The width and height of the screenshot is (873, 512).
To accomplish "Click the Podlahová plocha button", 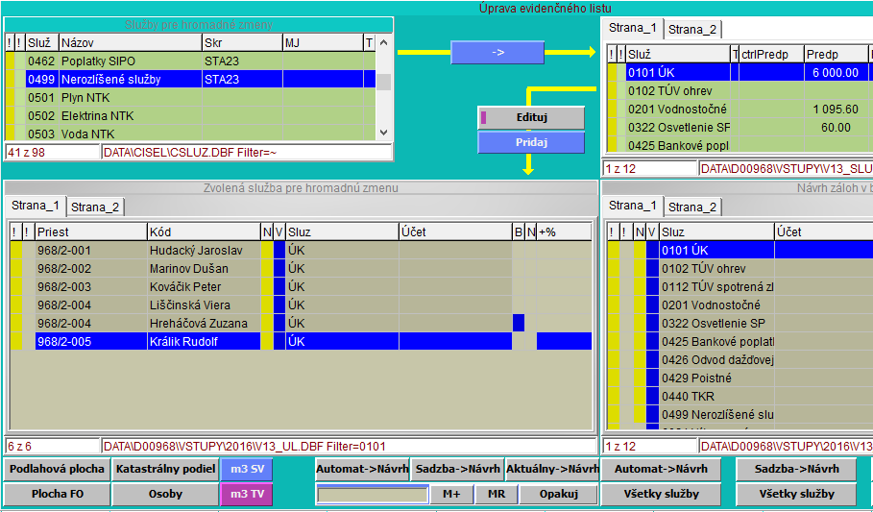I will [x=57, y=469].
